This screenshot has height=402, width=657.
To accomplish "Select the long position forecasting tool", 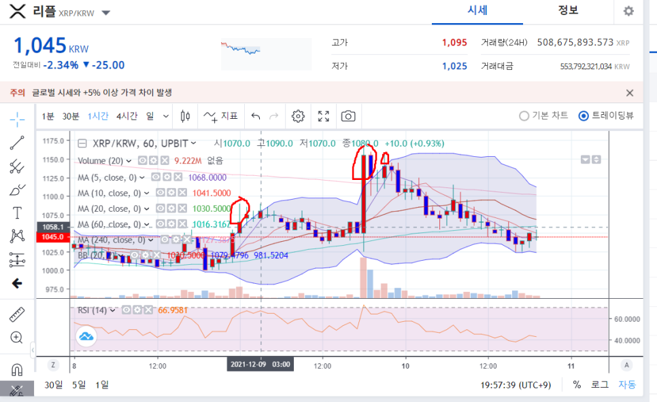I will pyautogui.click(x=17, y=260).
